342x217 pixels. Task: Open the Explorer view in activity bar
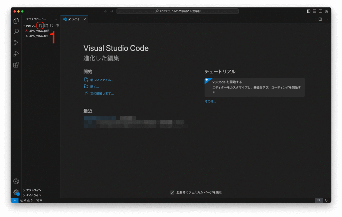point(16,21)
